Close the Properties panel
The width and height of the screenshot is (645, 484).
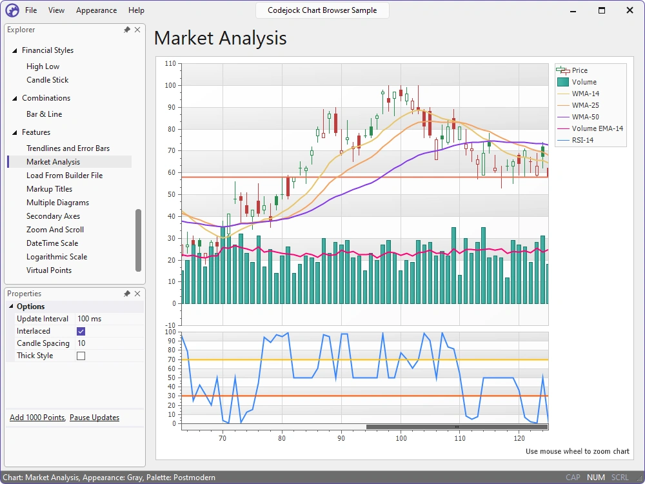137,294
